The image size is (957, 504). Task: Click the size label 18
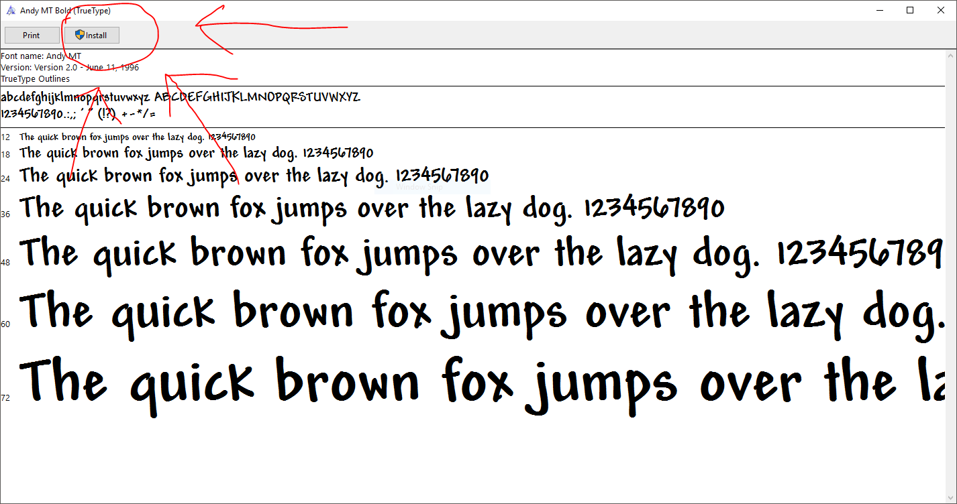[5, 155]
